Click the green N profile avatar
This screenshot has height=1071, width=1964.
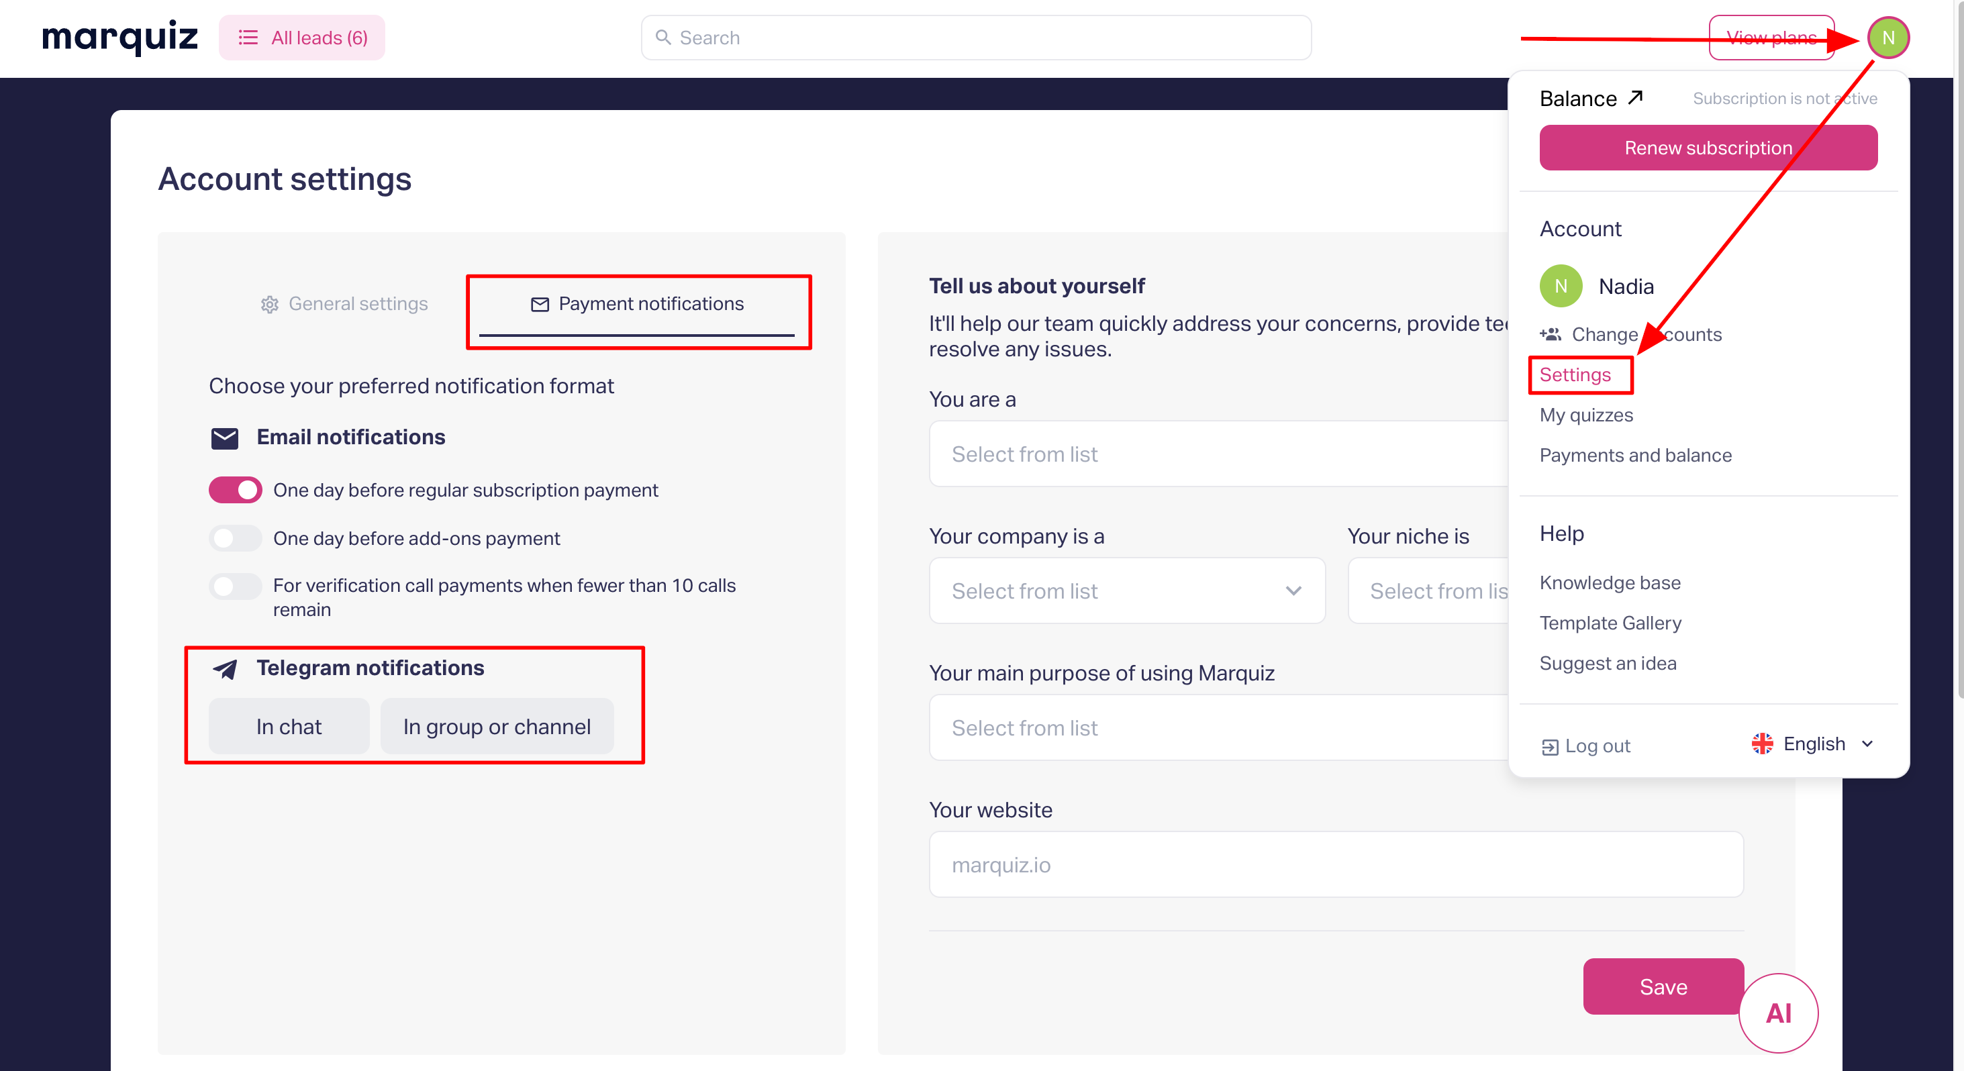click(x=1887, y=38)
